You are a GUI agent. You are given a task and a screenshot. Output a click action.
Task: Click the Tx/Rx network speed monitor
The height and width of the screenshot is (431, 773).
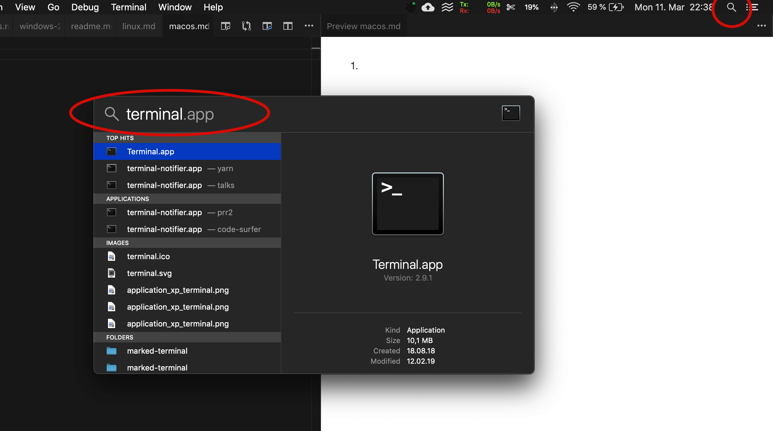(480, 7)
